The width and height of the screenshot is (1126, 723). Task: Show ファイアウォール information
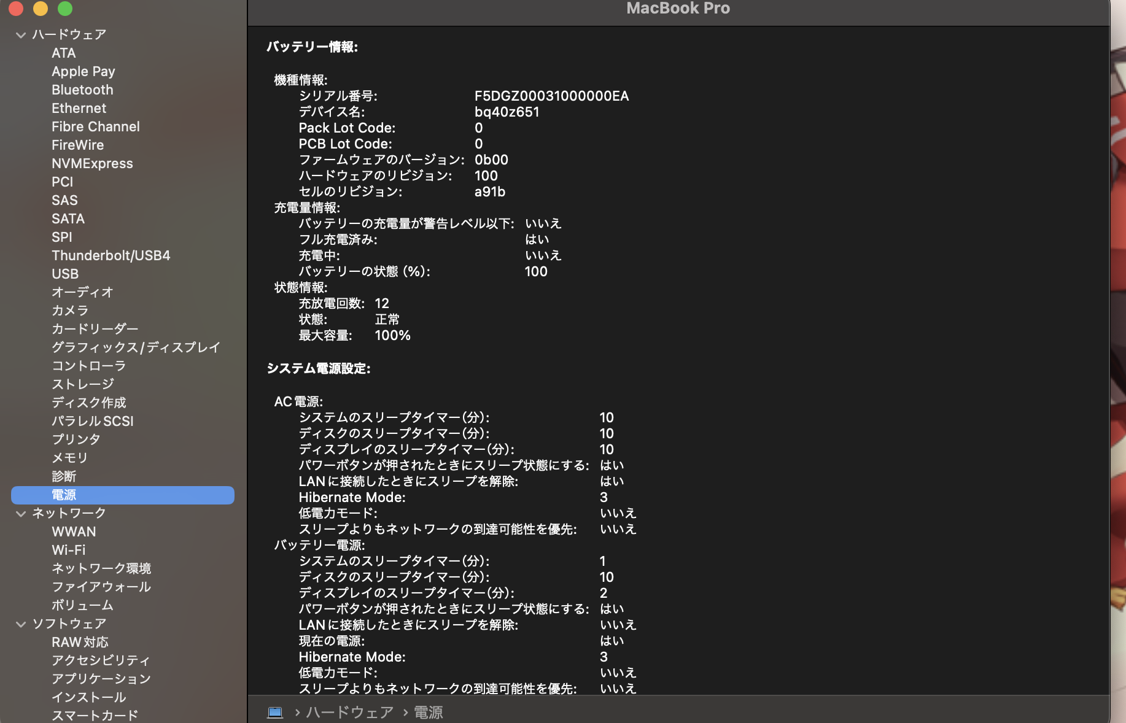pyautogui.click(x=101, y=587)
